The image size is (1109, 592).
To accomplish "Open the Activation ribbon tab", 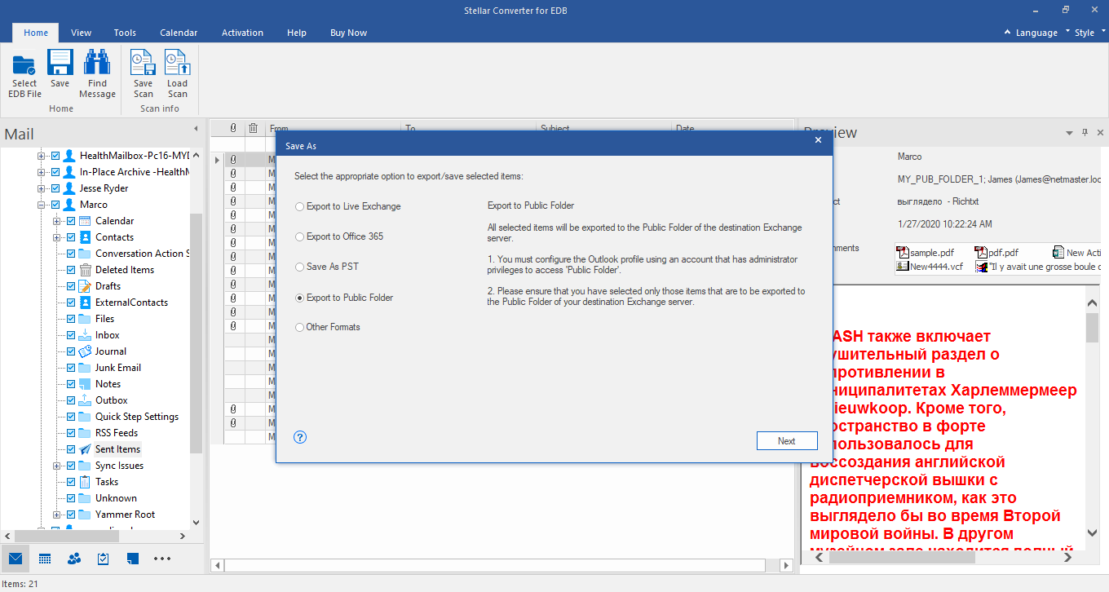I will 242,33.
